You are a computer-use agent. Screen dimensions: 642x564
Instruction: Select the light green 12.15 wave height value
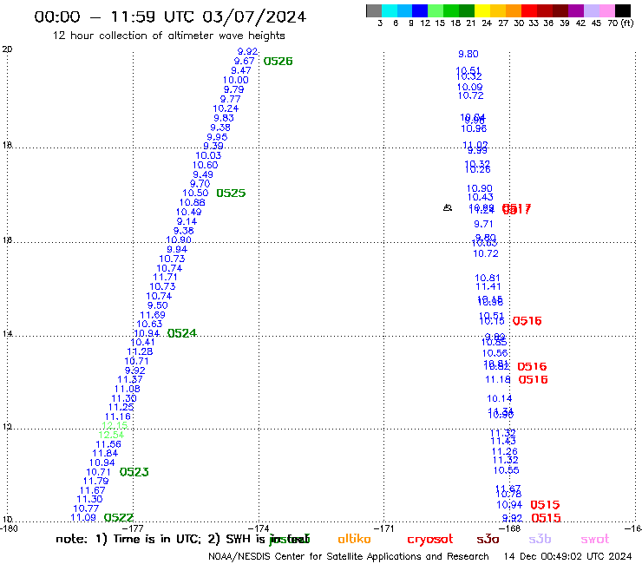click(x=115, y=425)
